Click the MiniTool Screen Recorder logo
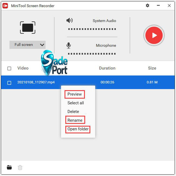176x176 pixels. pyautogui.click(x=5, y=6)
